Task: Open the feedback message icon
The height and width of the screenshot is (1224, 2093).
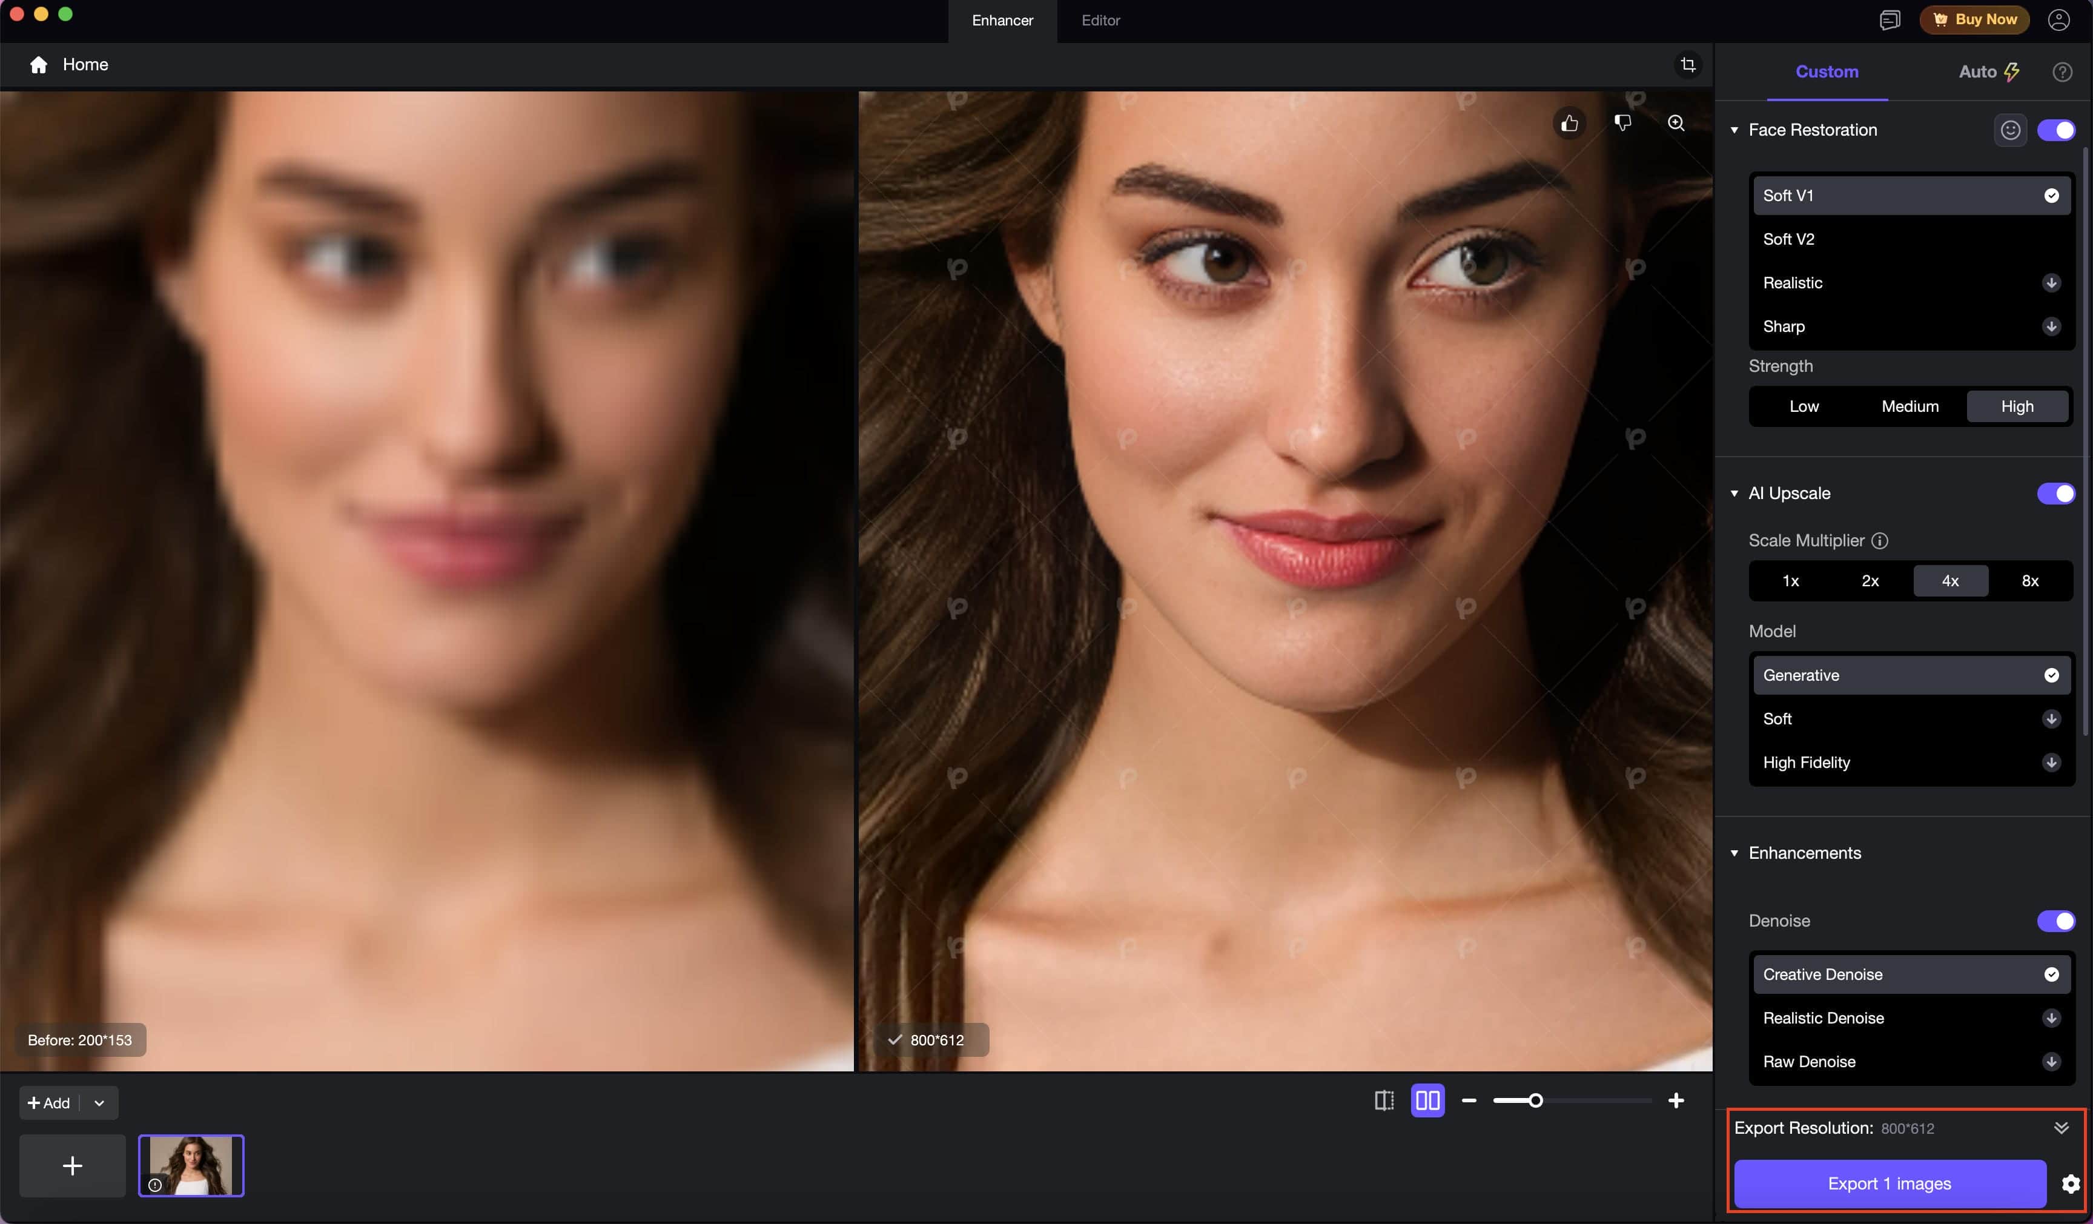Action: click(1890, 20)
